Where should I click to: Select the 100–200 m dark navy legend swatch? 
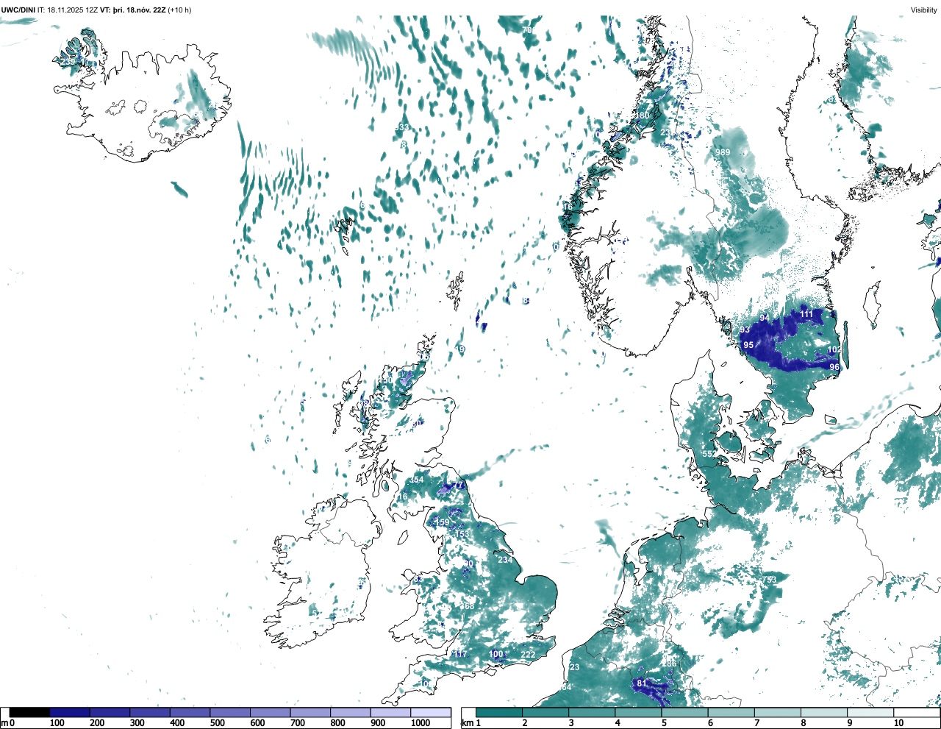point(70,713)
